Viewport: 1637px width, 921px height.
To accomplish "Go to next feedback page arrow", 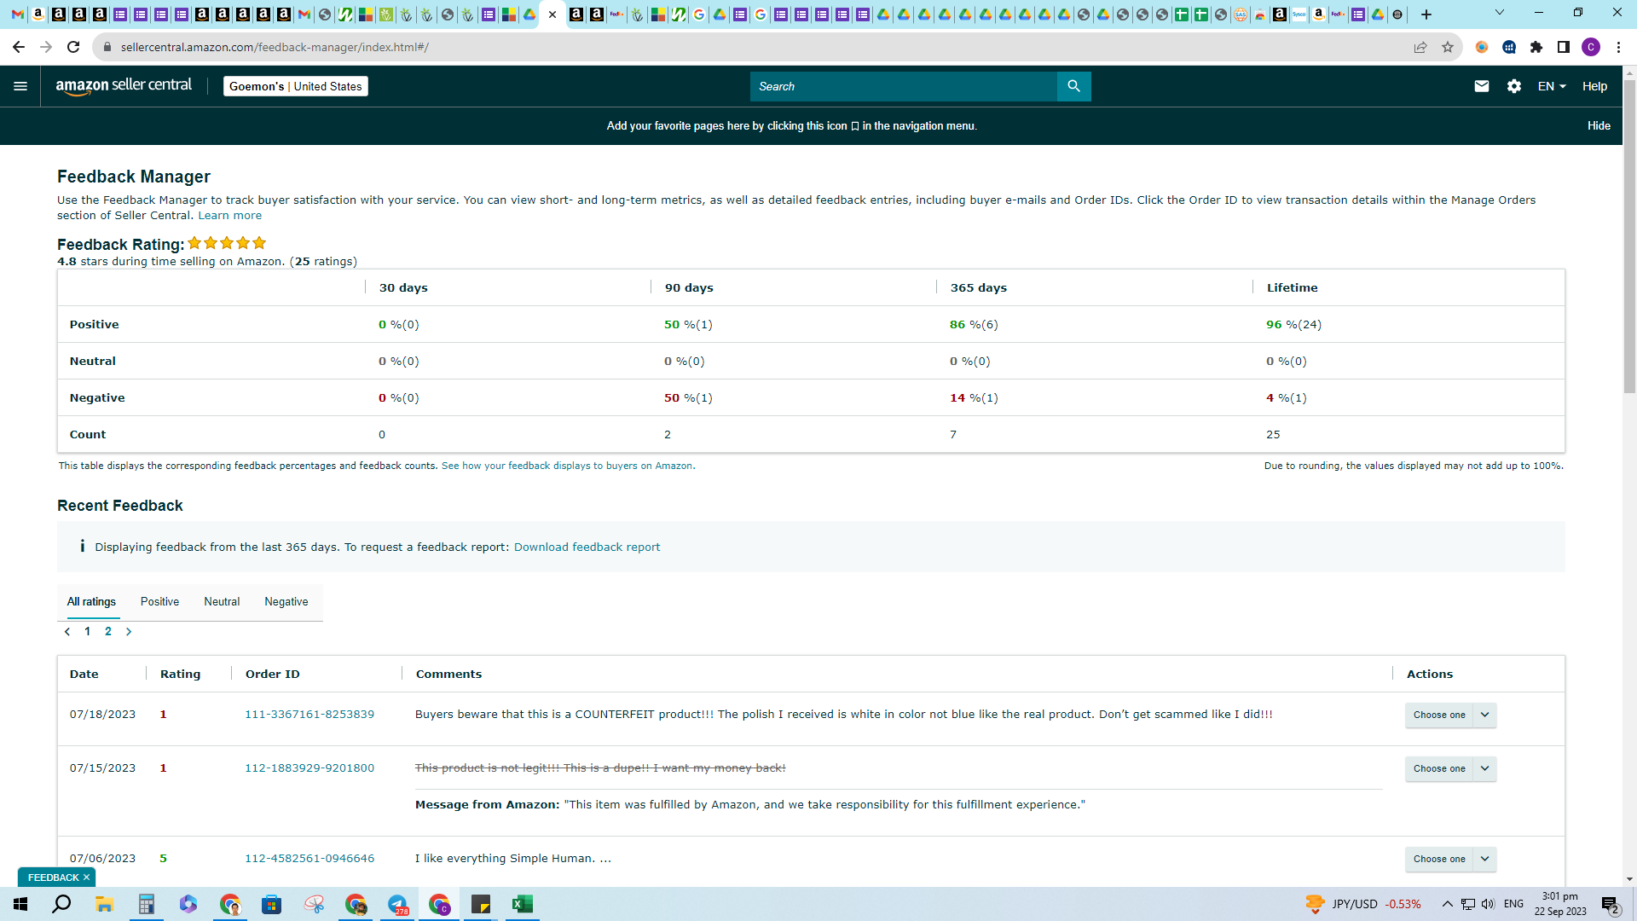I will click(x=129, y=632).
